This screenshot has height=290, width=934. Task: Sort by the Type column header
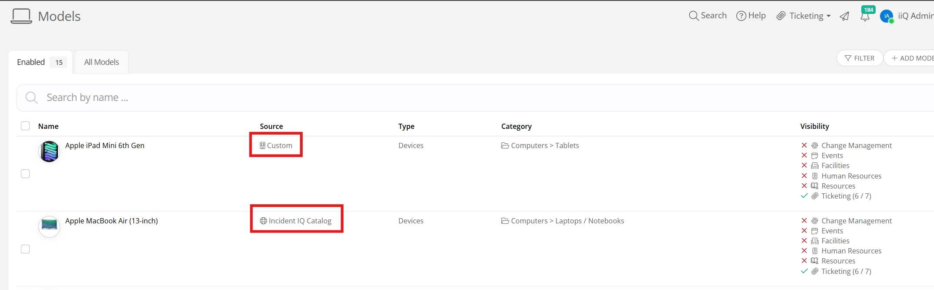click(406, 126)
